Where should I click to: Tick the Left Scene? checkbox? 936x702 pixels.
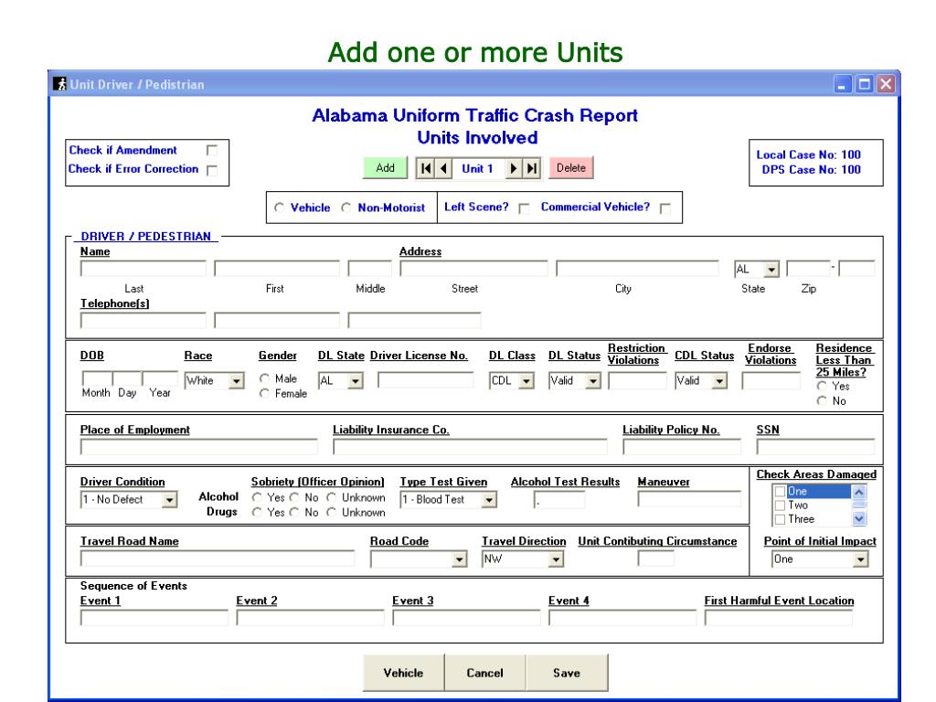click(x=524, y=207)
